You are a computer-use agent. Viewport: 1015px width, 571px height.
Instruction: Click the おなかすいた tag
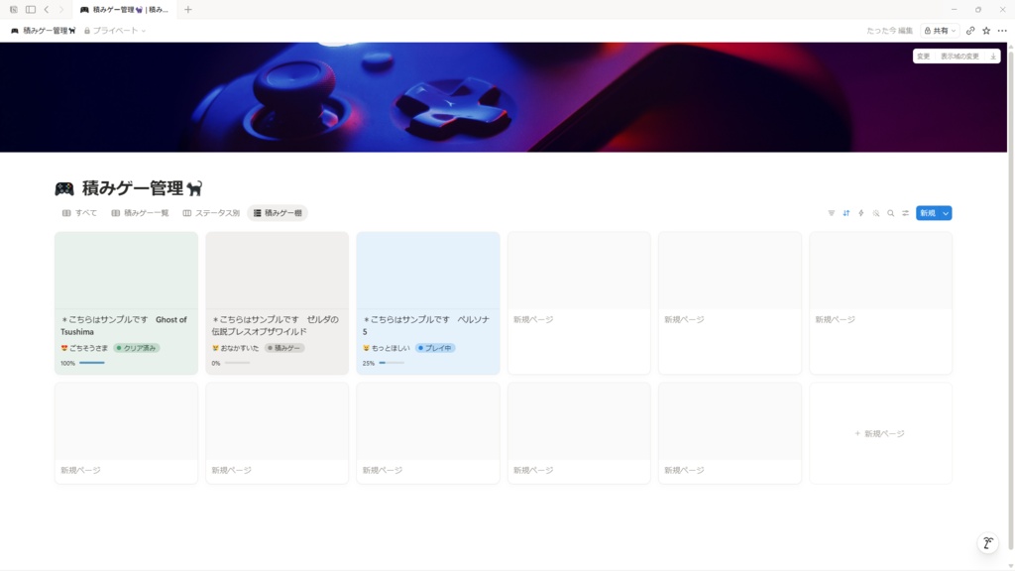(235, 348)
